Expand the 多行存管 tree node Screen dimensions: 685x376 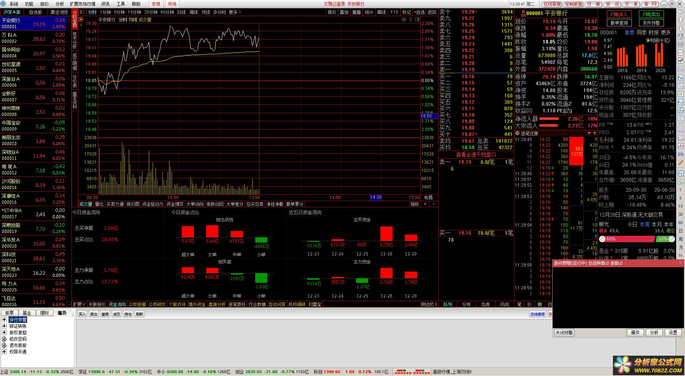click(4, 320)
